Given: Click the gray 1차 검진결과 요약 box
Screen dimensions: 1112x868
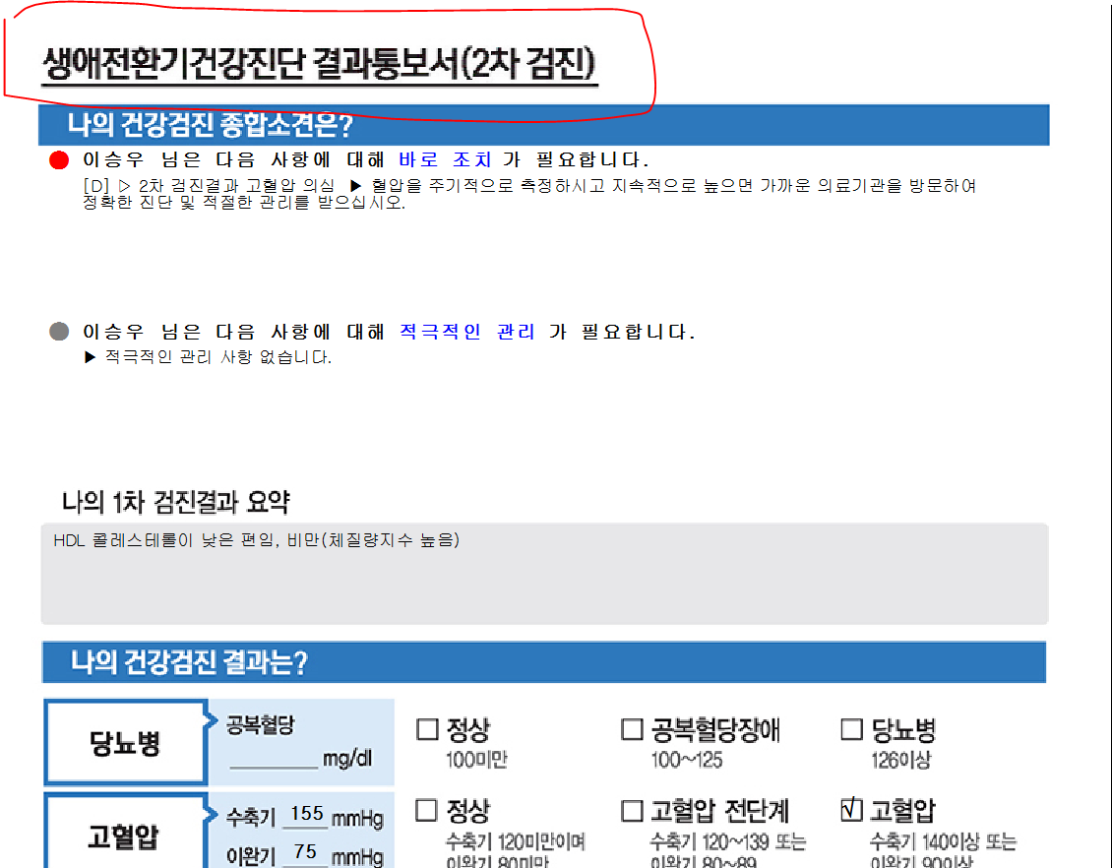Looking at the screenshot, I should click(544, 574).
